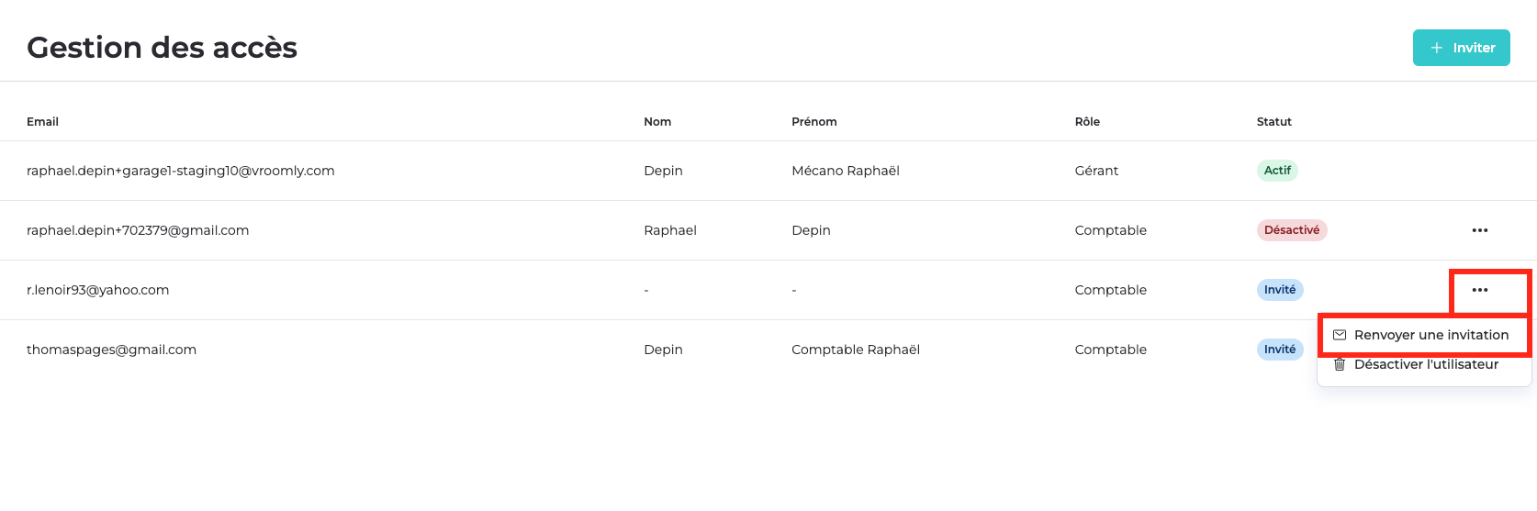Select the raphael.depin+garage1-staging10@vroomly.com email
The width and height of the screenshot is (1537, 511).
tap(181, 171)
